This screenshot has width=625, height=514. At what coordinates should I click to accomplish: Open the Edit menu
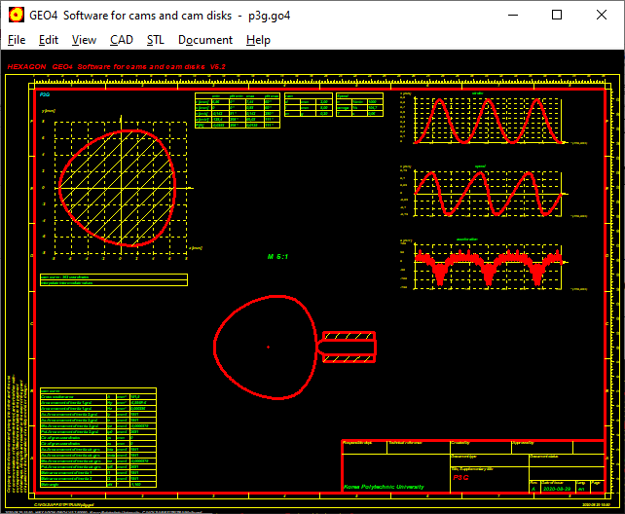tap(49, 40)
